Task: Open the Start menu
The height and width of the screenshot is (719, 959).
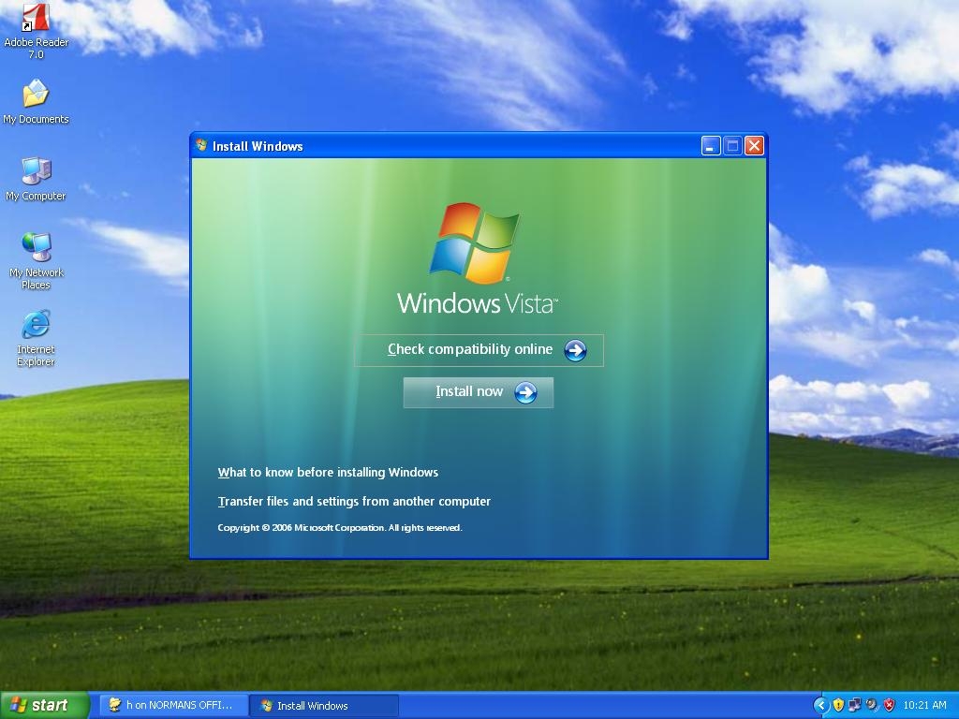Action: pyautogui.click(x=45, y=705)
